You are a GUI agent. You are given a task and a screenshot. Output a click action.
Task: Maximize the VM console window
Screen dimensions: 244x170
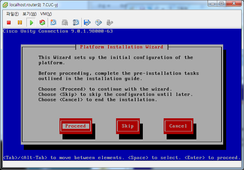pyautogui.click(x=222, y=3)
